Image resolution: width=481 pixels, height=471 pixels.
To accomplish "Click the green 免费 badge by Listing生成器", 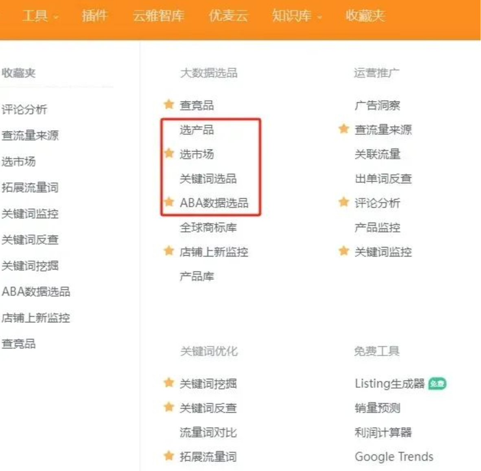I will [437, 384].
